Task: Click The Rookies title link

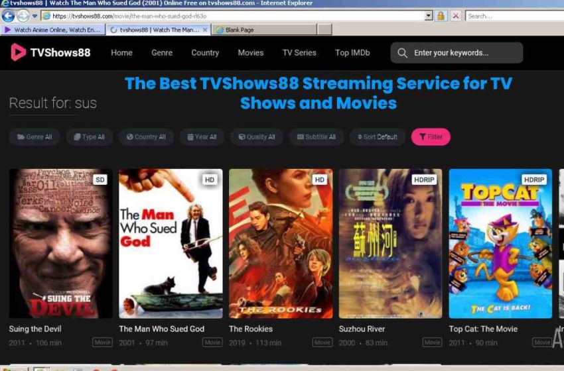Action: tap(251, 329)
